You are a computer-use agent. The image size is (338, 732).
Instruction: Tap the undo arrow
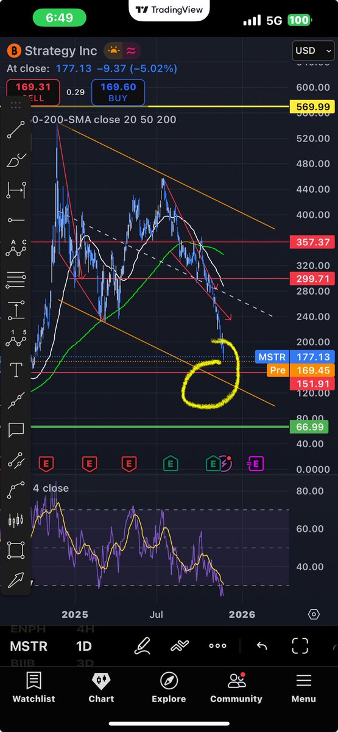pyautogui.click(x=262, y=645)
